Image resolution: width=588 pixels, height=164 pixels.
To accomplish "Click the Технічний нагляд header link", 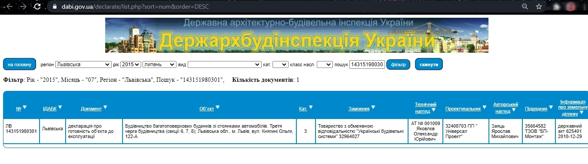I will point(426,107).
